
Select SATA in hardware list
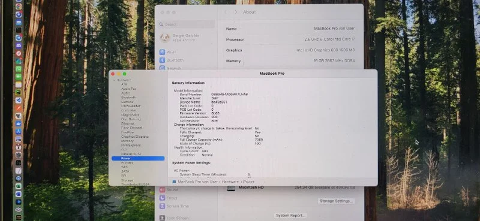[x=125, y=171]
